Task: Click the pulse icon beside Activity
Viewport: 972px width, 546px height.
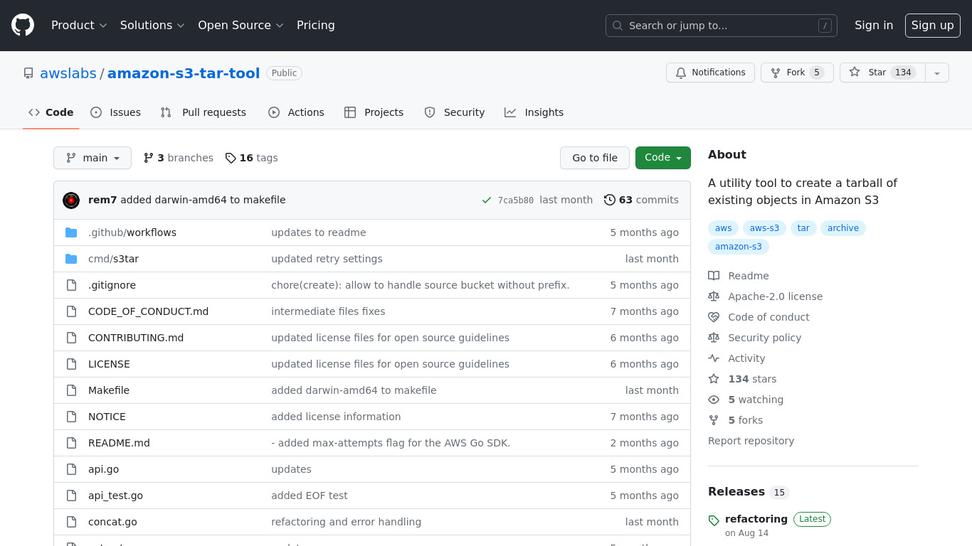Action: [x=714, y=358]
